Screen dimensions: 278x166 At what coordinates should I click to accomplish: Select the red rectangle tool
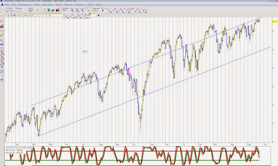click(2, 48)
